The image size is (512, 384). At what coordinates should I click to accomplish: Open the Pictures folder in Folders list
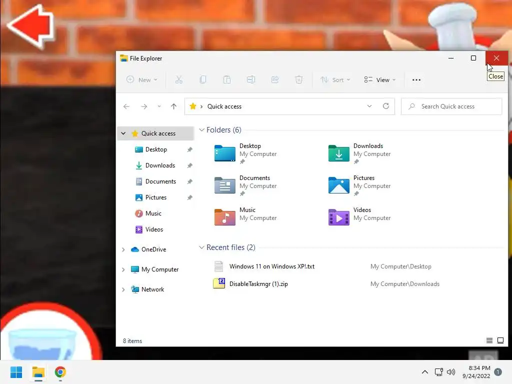pos(359,185)
